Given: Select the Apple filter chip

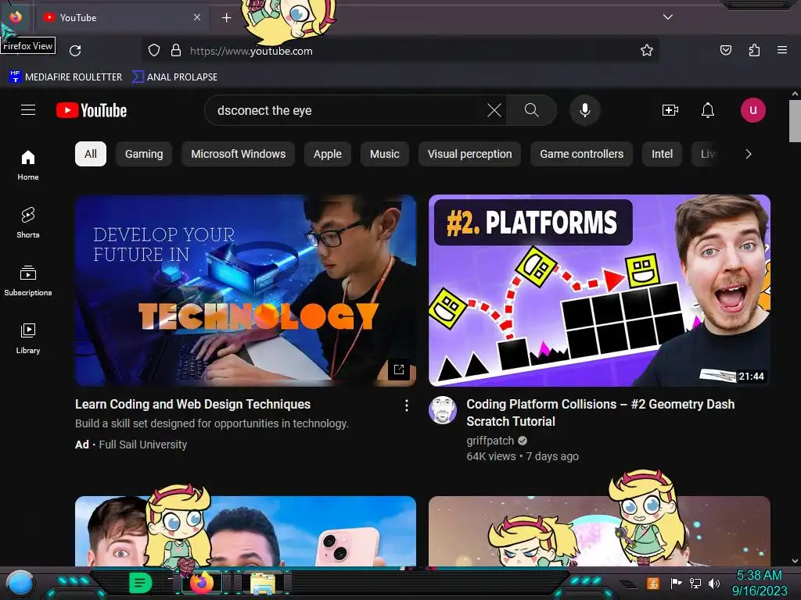Looking at the screenshot, I should click(x=328, y=154).
